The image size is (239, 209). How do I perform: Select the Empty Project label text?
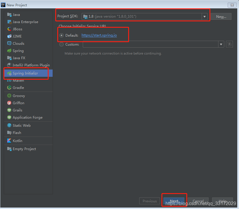pyautogui.click(x=24, y=149)
